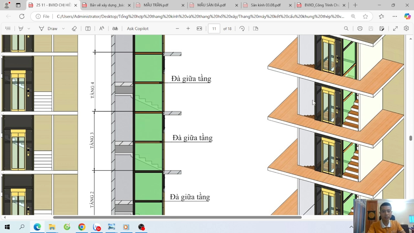Open the Draw tool options dropdown
Image resolution: width=414 pixels, height=233 pixels.
63,28
